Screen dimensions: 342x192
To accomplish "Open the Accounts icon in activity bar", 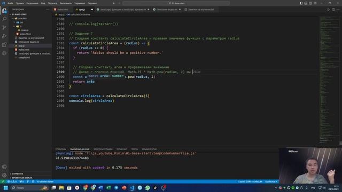I will coord(4,167).
